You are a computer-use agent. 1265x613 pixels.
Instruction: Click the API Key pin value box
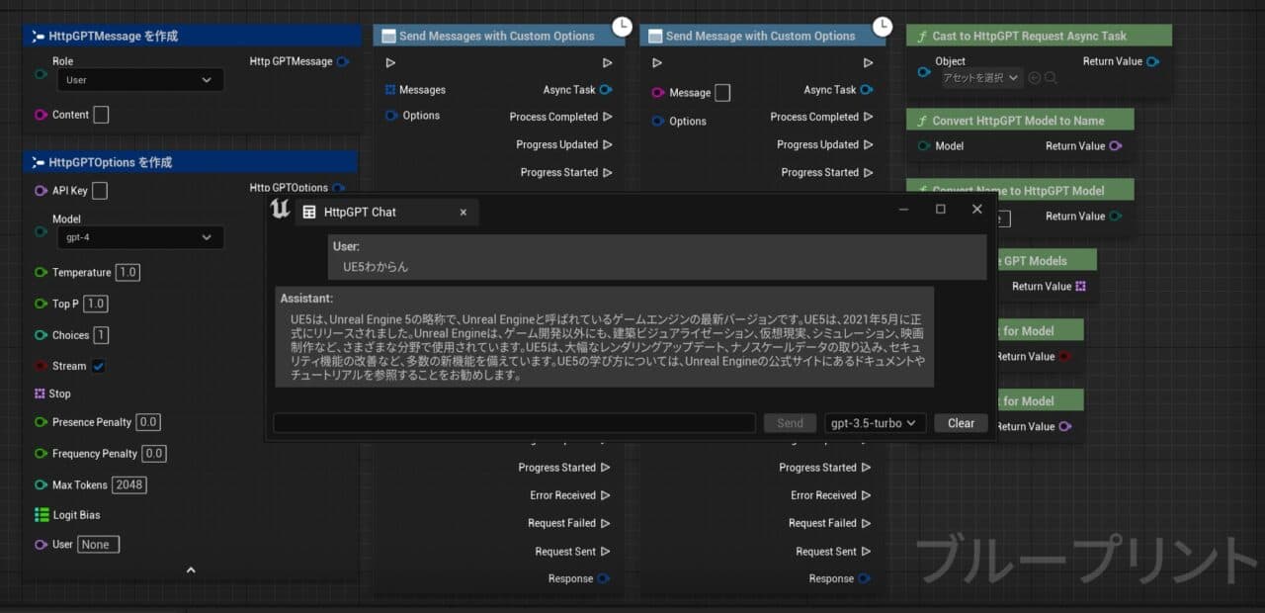100,191
